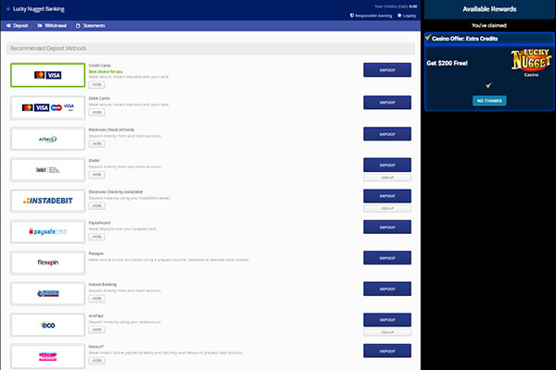
Task: Open the Withdrawal tab
Action: click(52, 26)
